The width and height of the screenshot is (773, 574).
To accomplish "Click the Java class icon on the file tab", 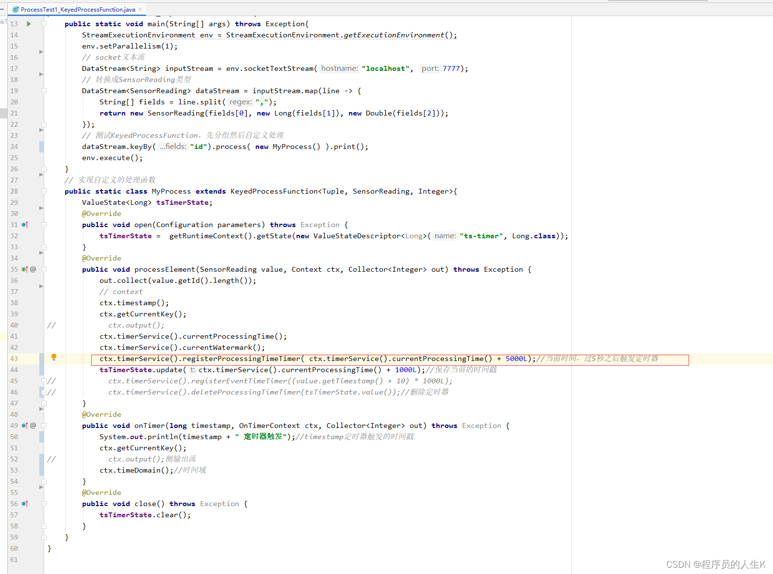I will [16, 9].
